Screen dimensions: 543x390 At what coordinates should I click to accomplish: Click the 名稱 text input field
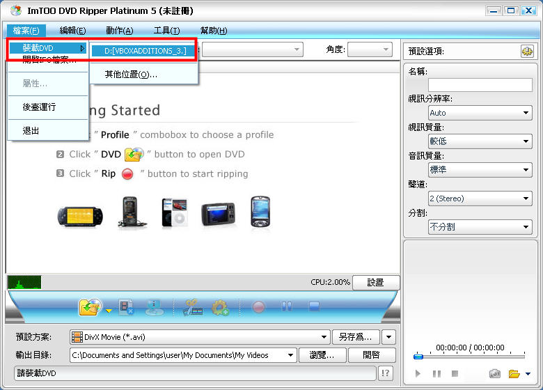click(480, 84)
